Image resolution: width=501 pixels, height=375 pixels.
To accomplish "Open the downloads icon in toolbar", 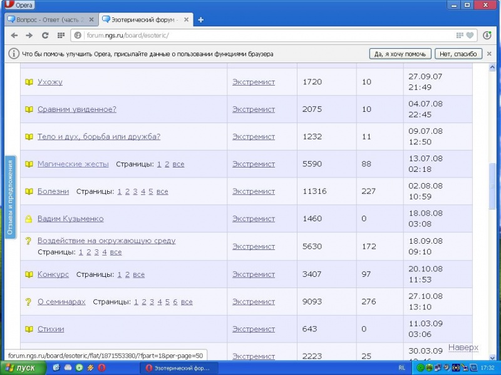I will (x=487, y=36).
